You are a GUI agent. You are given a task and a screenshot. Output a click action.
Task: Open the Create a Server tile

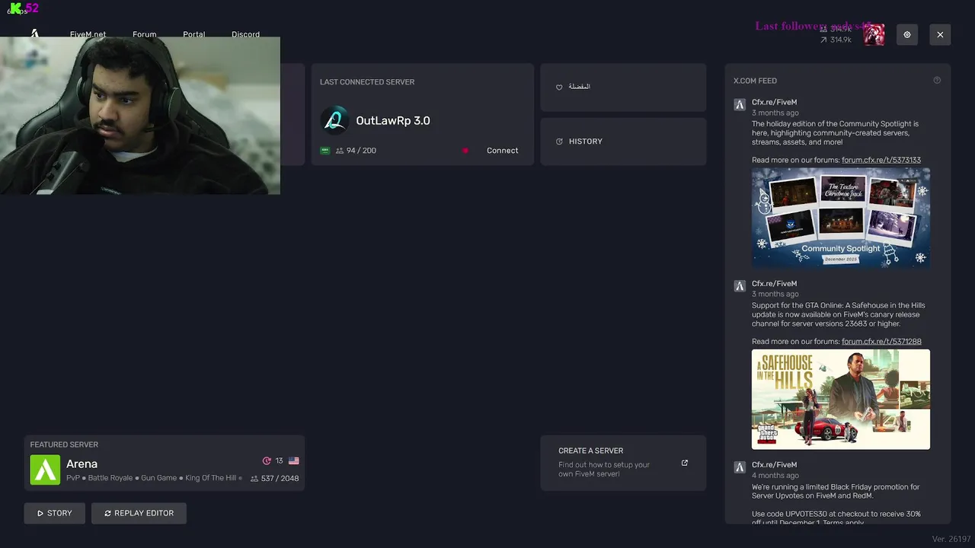point(623,463)
